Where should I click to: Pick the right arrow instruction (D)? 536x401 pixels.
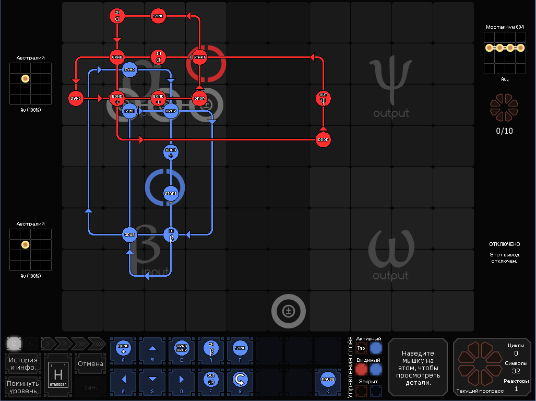click(x=182, y=382)
